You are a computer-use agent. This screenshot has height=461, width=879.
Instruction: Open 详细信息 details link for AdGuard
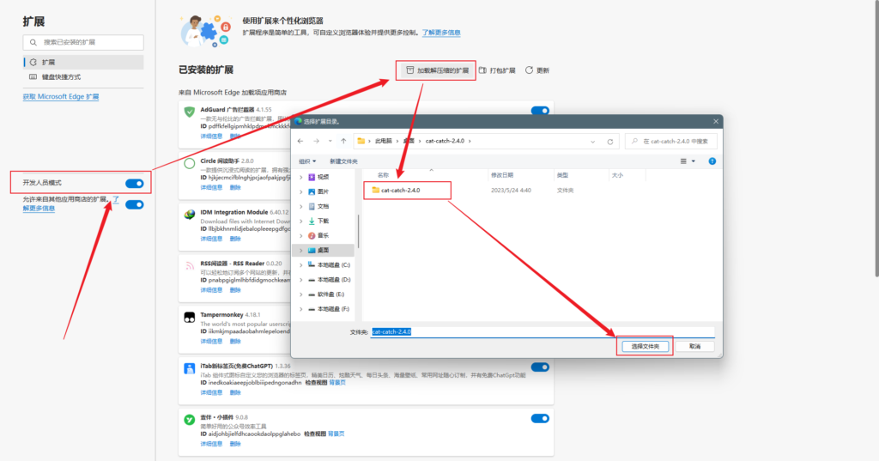click(211, 136)
